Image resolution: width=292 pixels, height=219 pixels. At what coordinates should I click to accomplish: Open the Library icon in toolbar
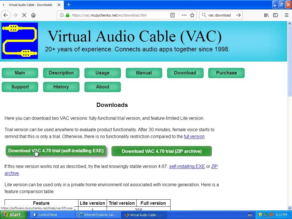click(266, 15)
